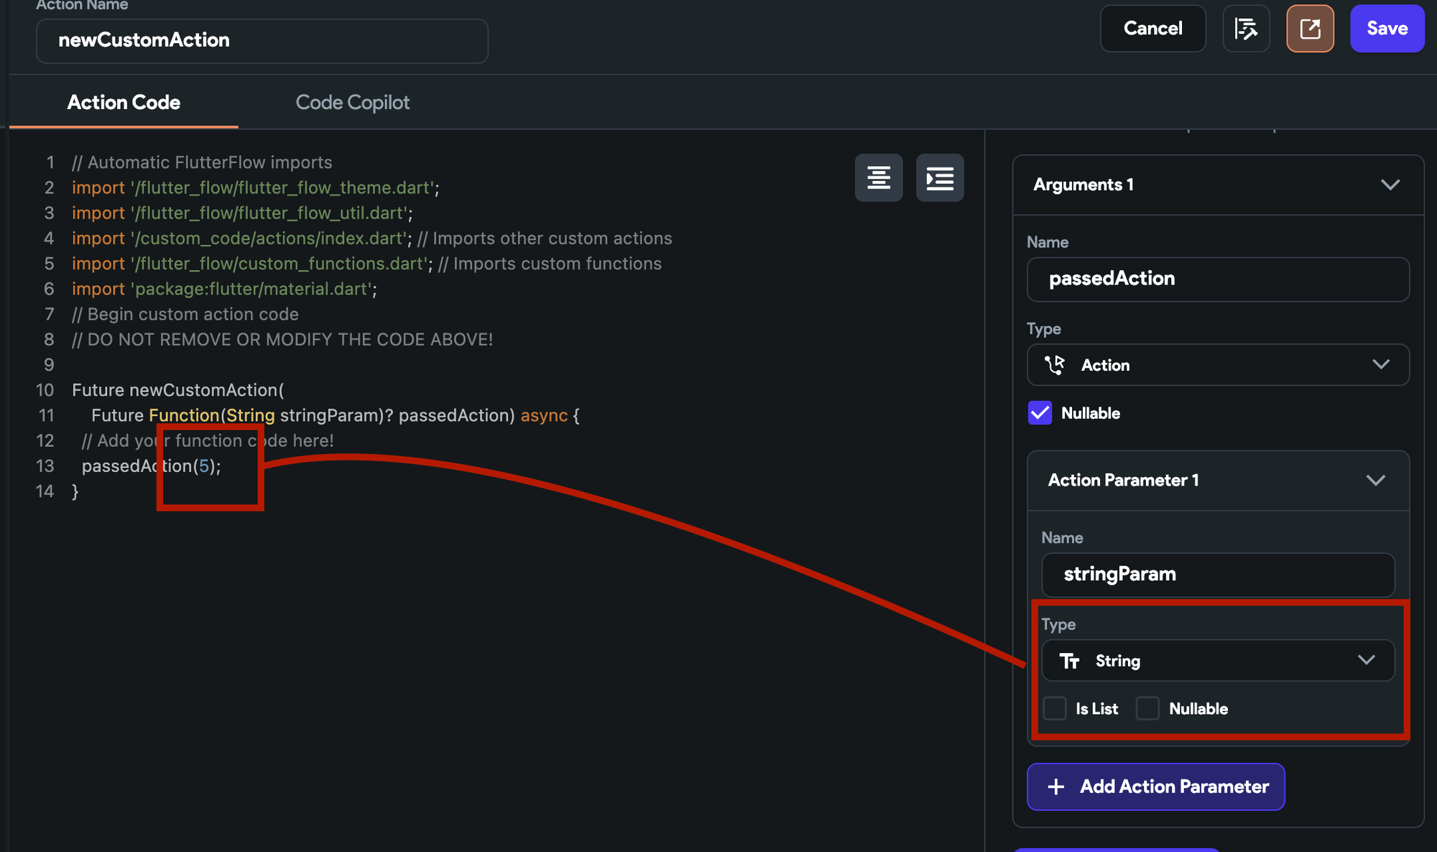The image size is (1437, 852).
Task: Click Add Action Parameter button
Action: coord(1155,787)
